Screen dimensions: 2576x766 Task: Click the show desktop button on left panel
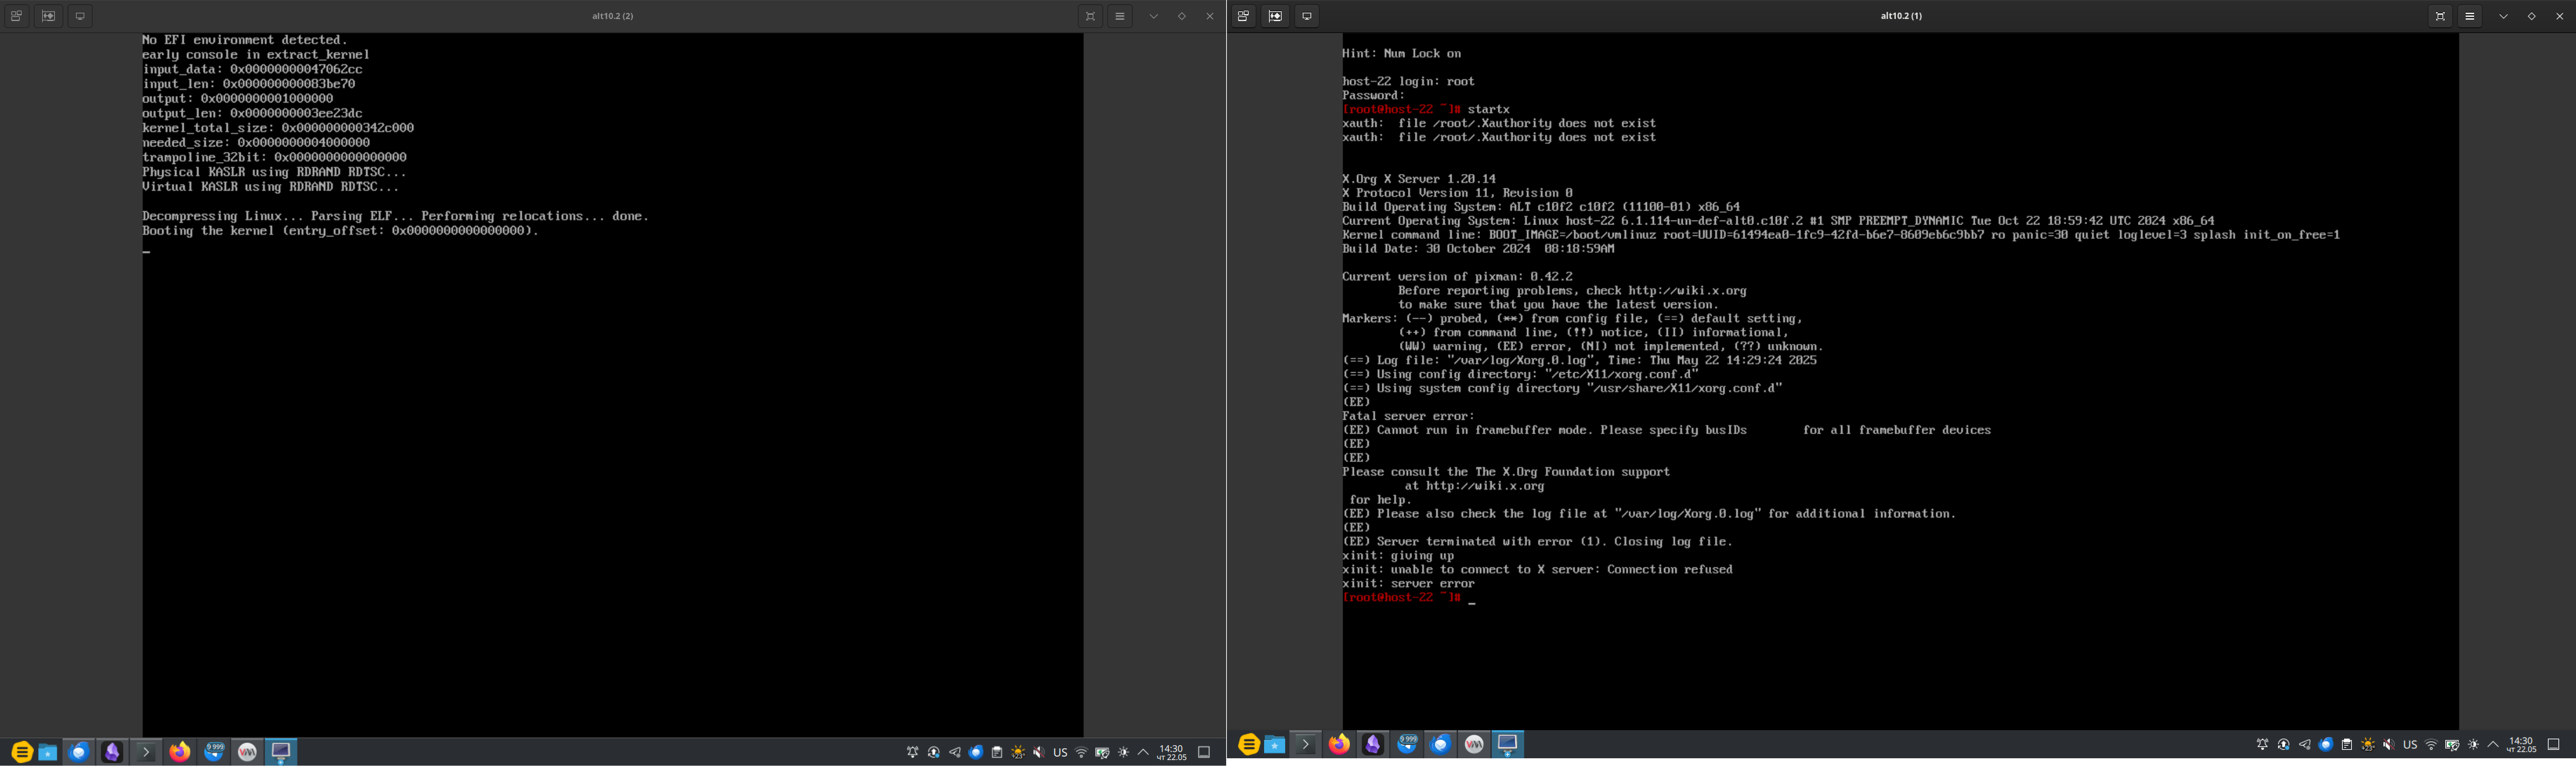(1204, 752)
